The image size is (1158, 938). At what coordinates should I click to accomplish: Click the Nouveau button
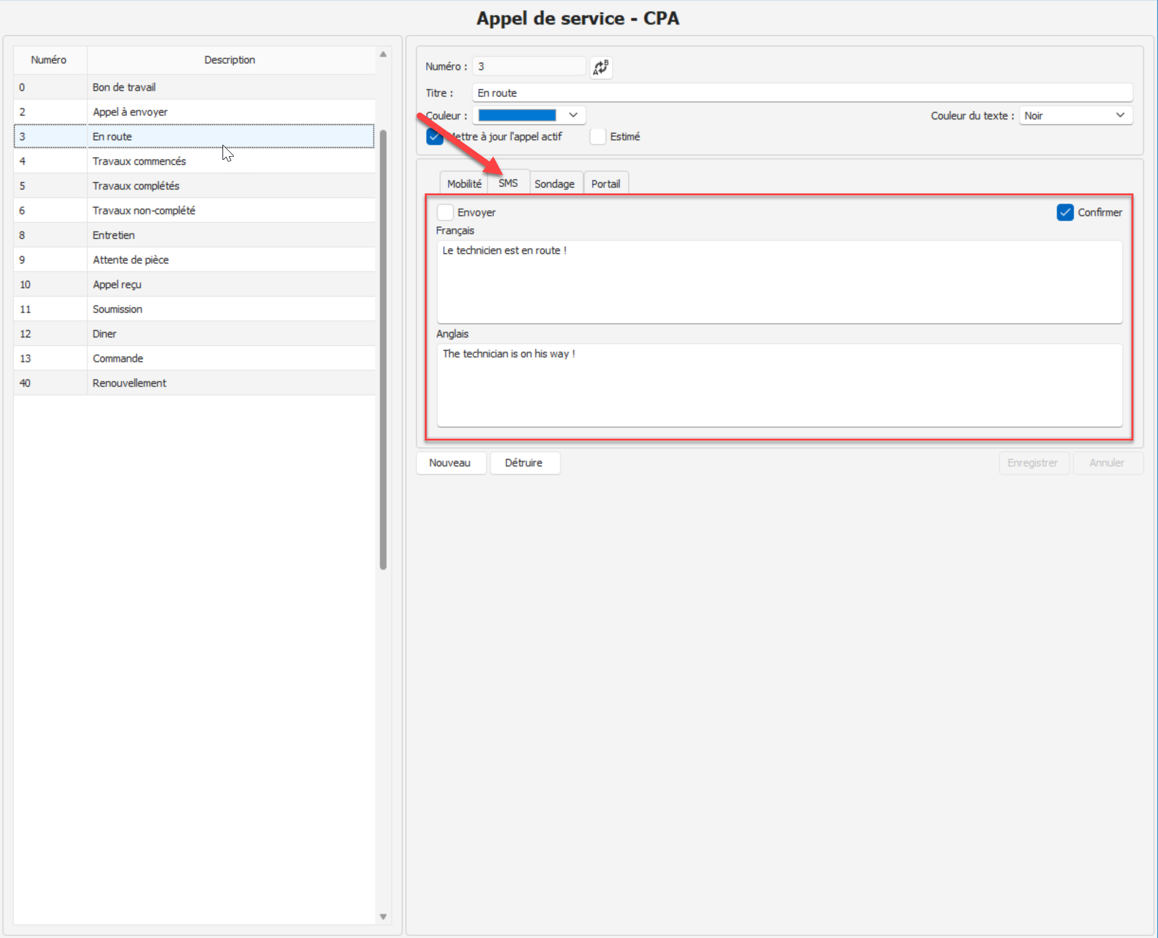point(450,463)
